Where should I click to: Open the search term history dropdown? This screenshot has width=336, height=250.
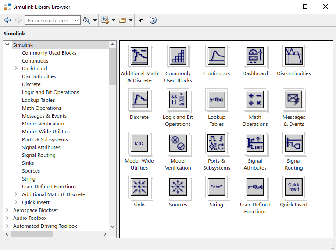(77, 21)
